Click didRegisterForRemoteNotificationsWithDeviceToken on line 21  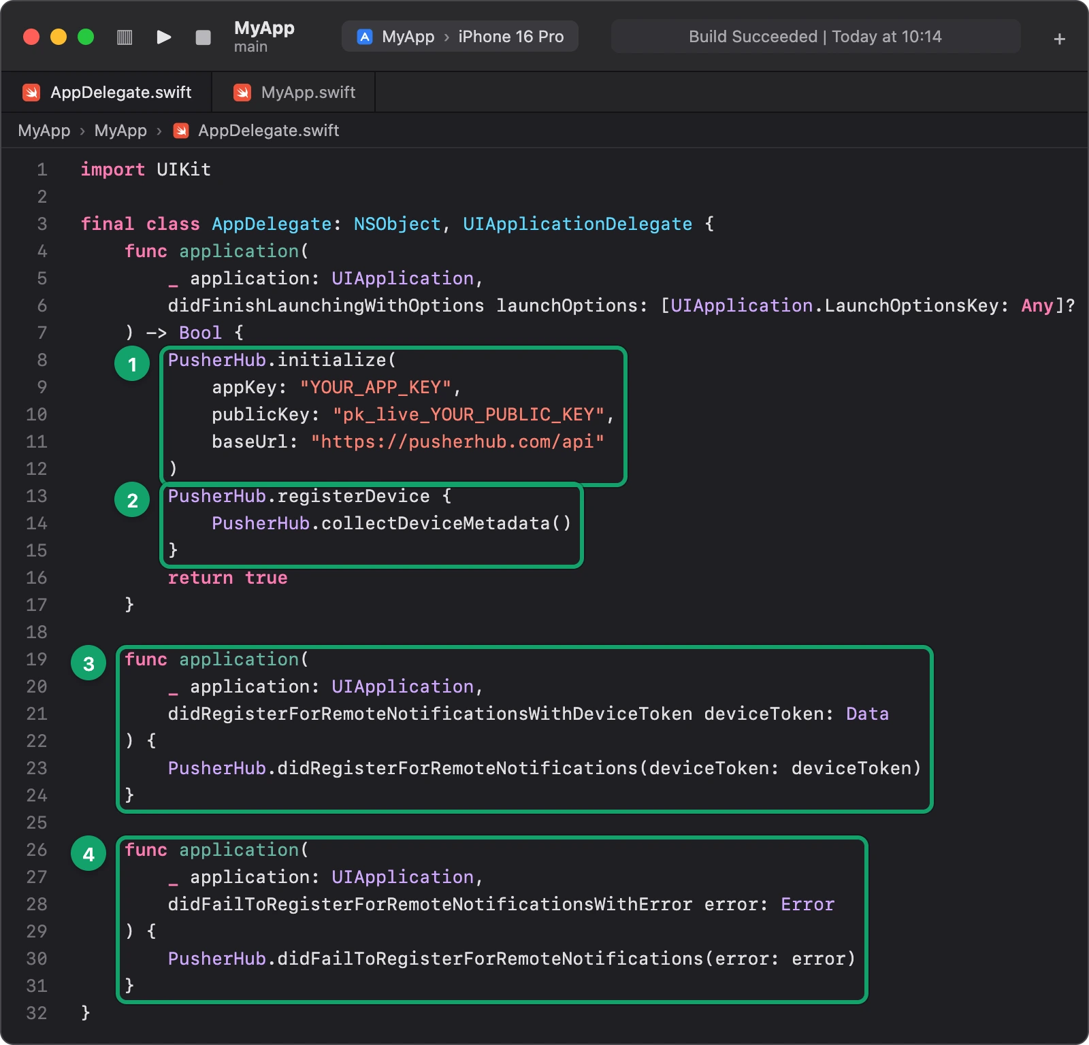(430, 714)
